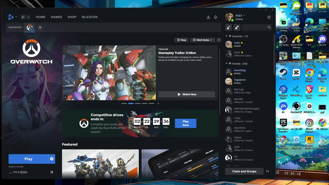Screen dimensions: 329x185
Task: Select the Attack Shark Software desktop icon
Action: click(296, 42)
